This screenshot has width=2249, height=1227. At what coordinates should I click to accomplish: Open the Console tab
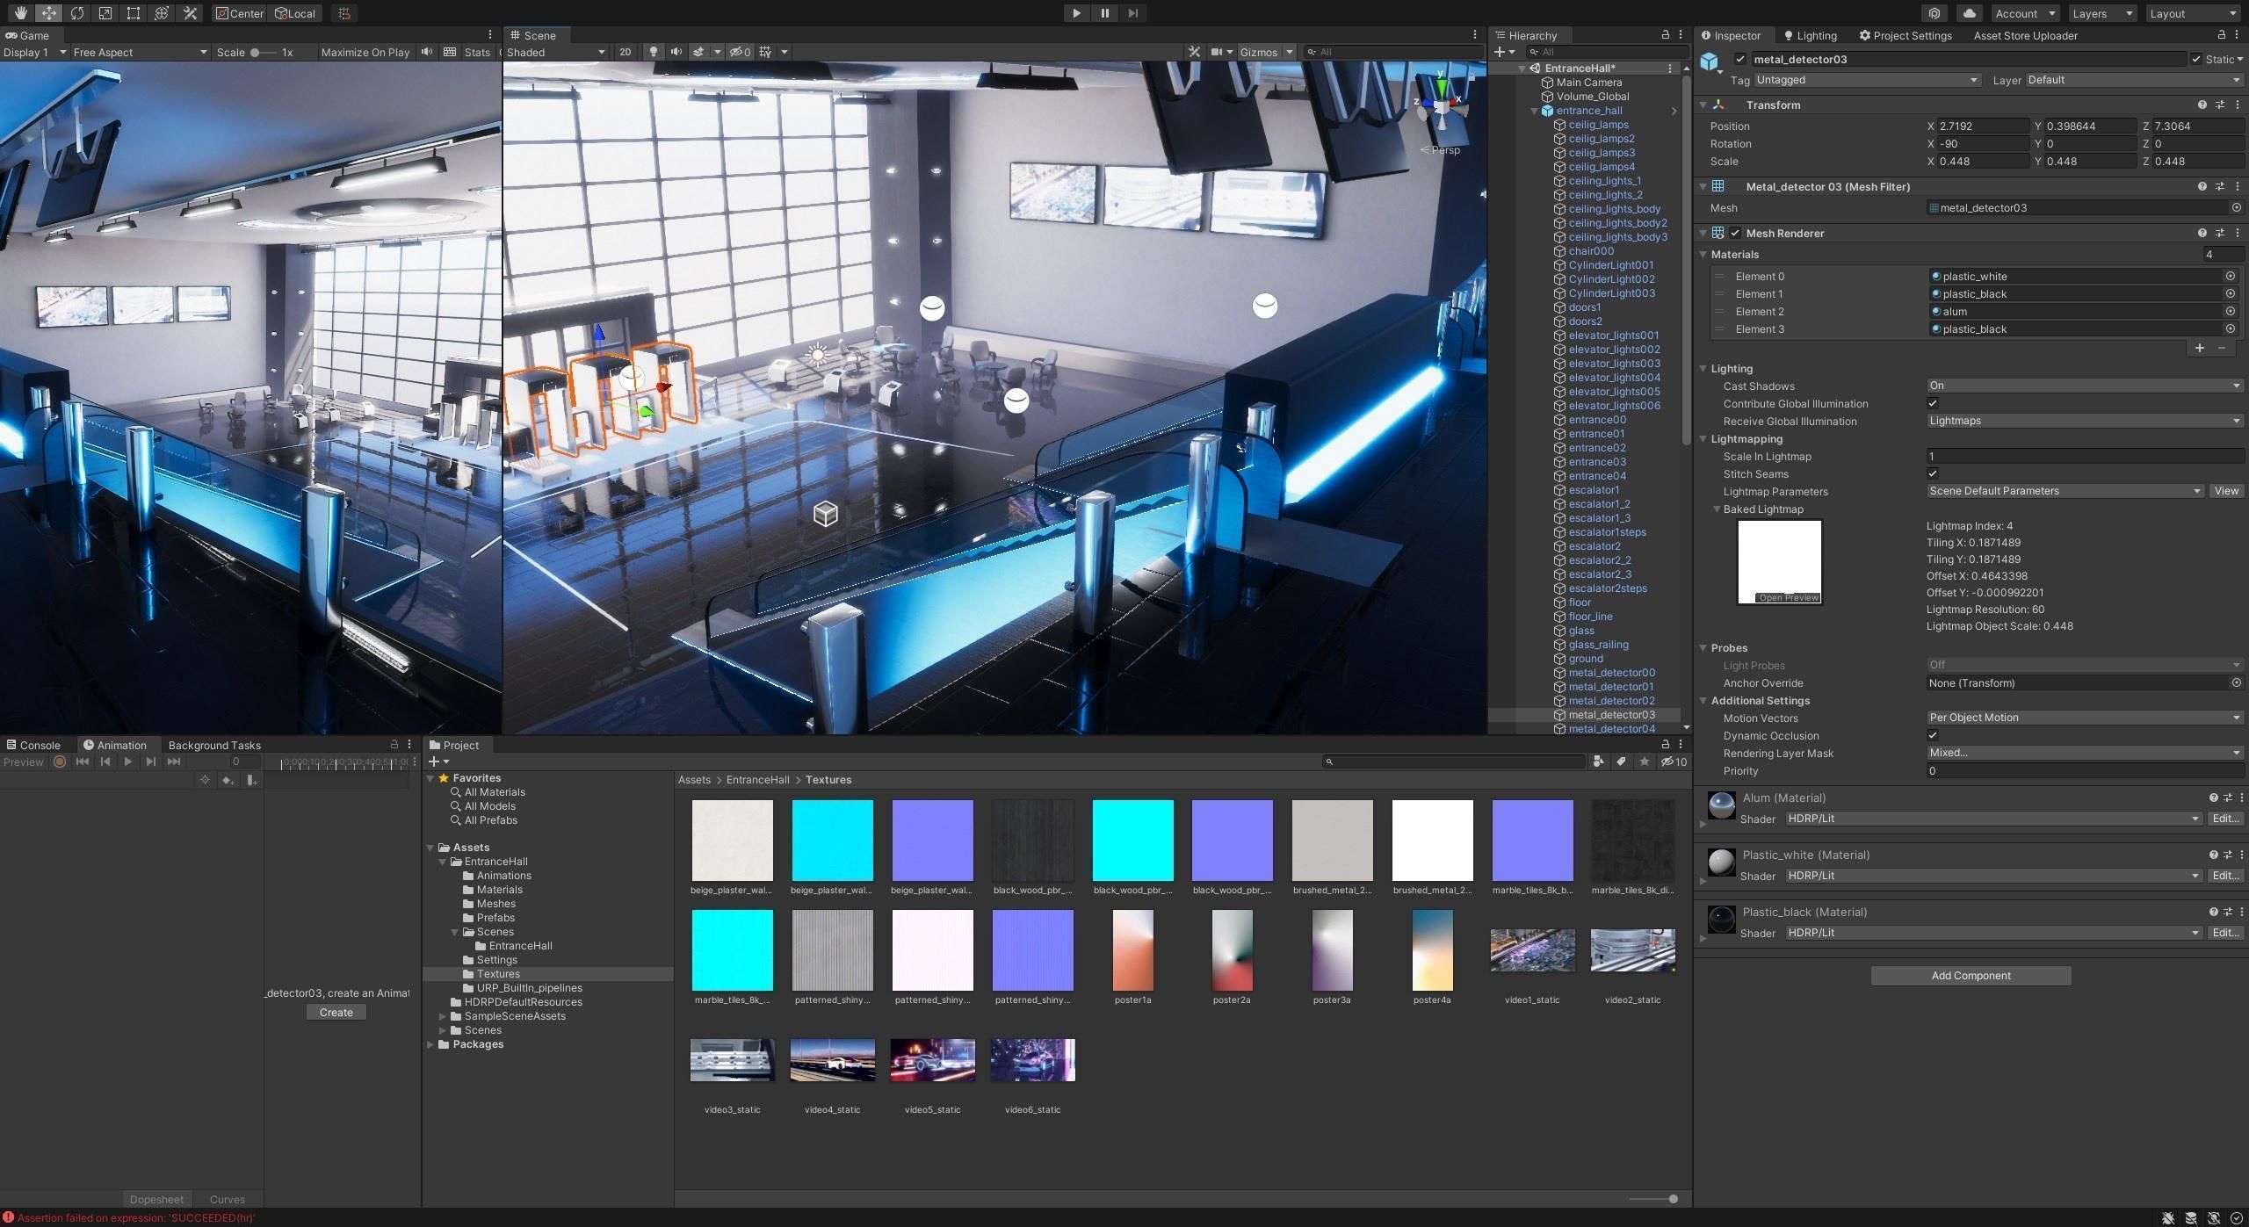33,745
